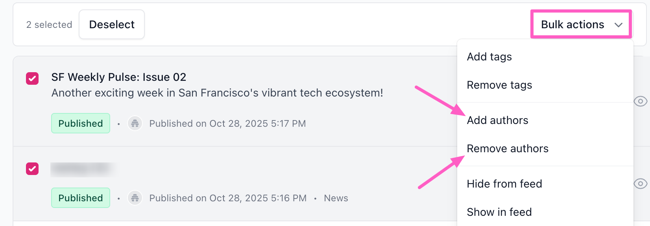Viewport: 650px width, 226px height.
Task: Click eye icon on second post row
Action: point(640,184)
